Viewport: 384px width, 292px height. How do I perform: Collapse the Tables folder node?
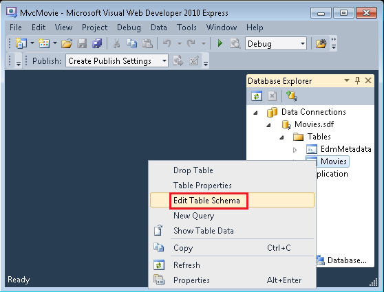281,137
